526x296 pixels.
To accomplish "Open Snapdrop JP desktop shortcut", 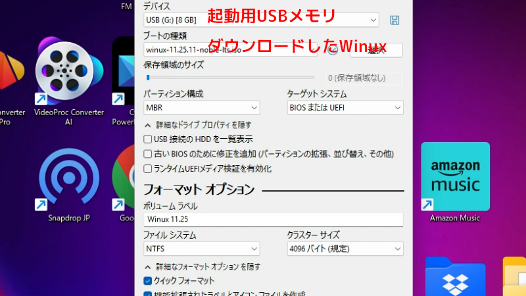I will tap(69, 185).
